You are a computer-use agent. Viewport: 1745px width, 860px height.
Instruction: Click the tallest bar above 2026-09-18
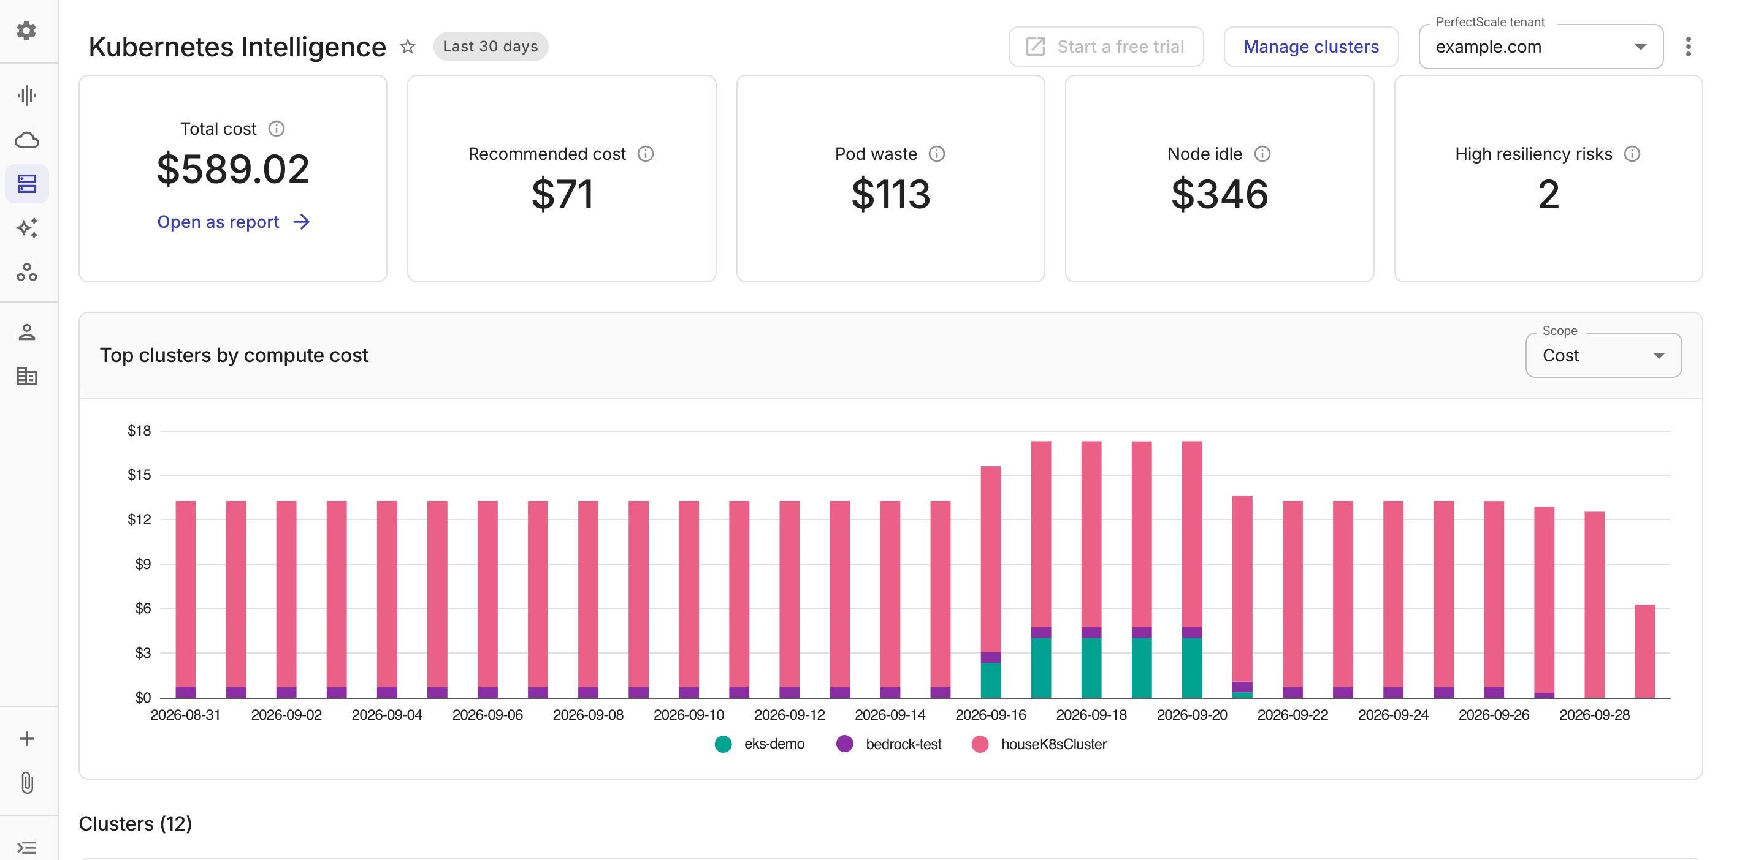(1091, 570)
